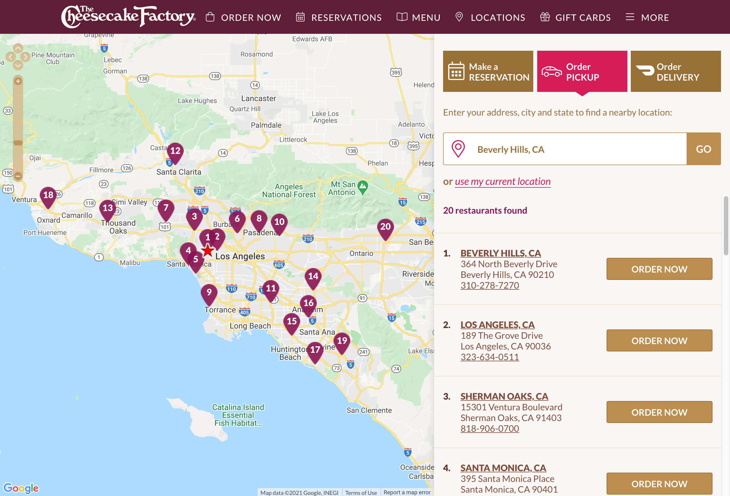This screenshot has height=496, width=730.
Task: Click The Cheesecake Factory logo
Action: pos(128,16)
